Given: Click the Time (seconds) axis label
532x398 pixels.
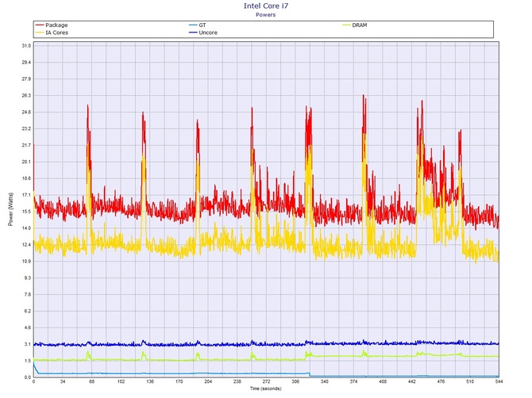Looking at the screenshot, I should click(x=266, y=388).
